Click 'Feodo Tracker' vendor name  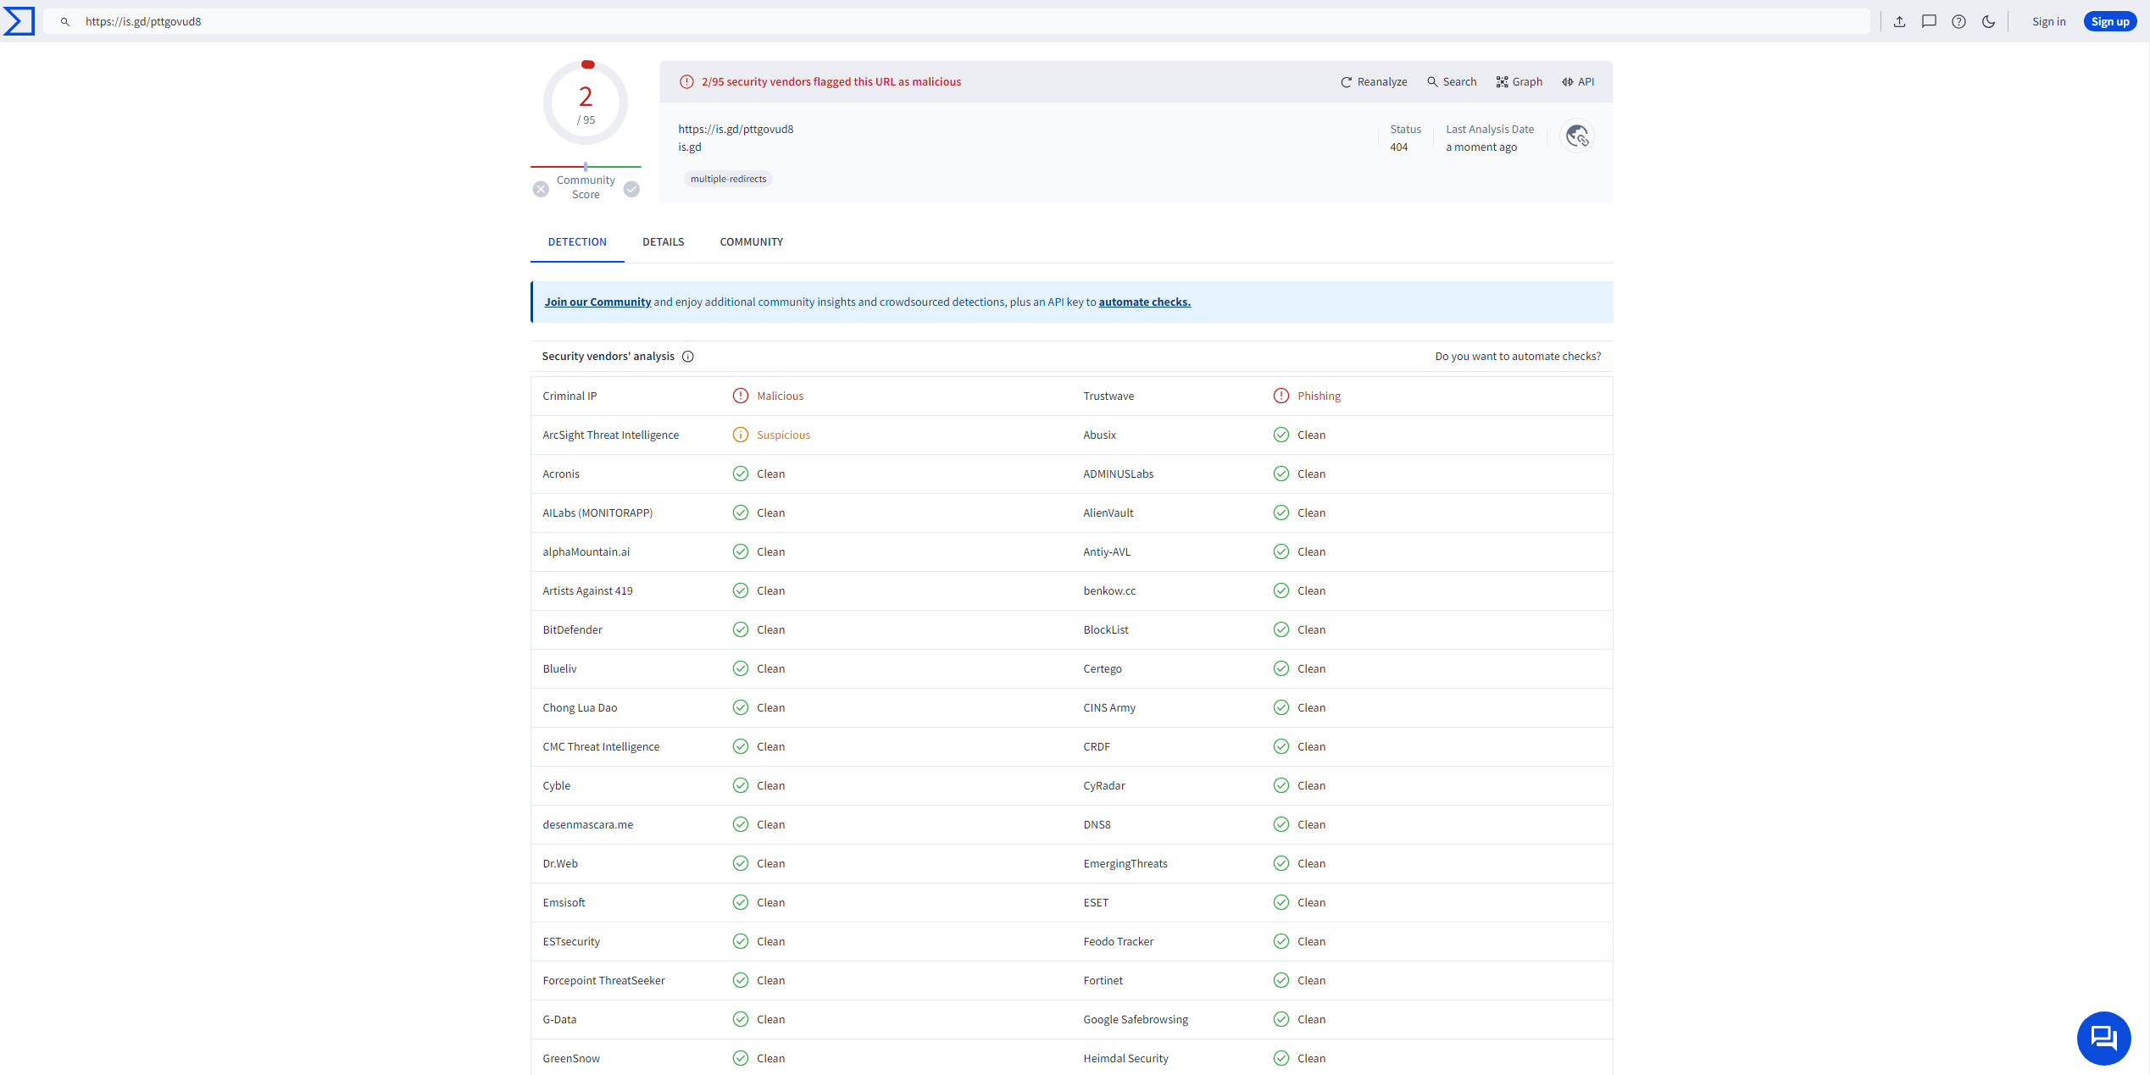[1118, 942]
